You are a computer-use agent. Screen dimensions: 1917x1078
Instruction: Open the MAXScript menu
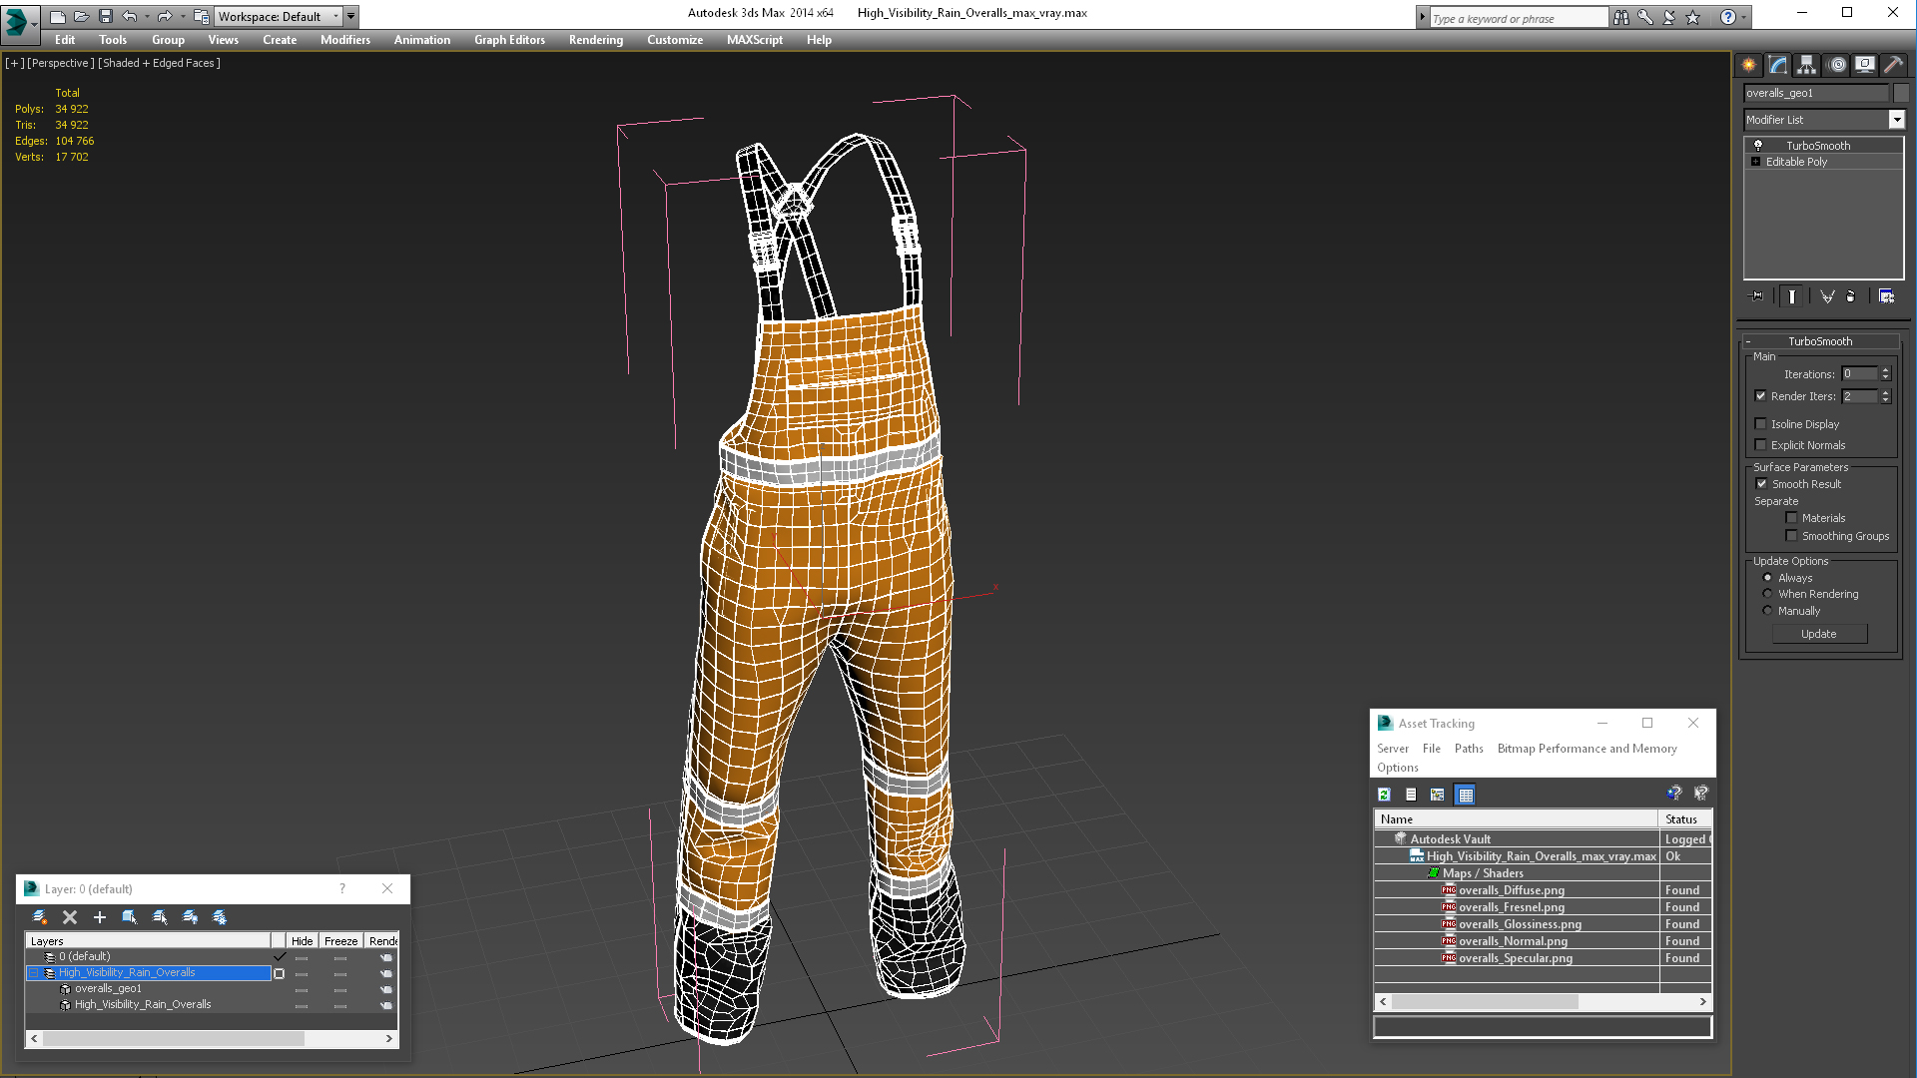(x=755, y=40)
